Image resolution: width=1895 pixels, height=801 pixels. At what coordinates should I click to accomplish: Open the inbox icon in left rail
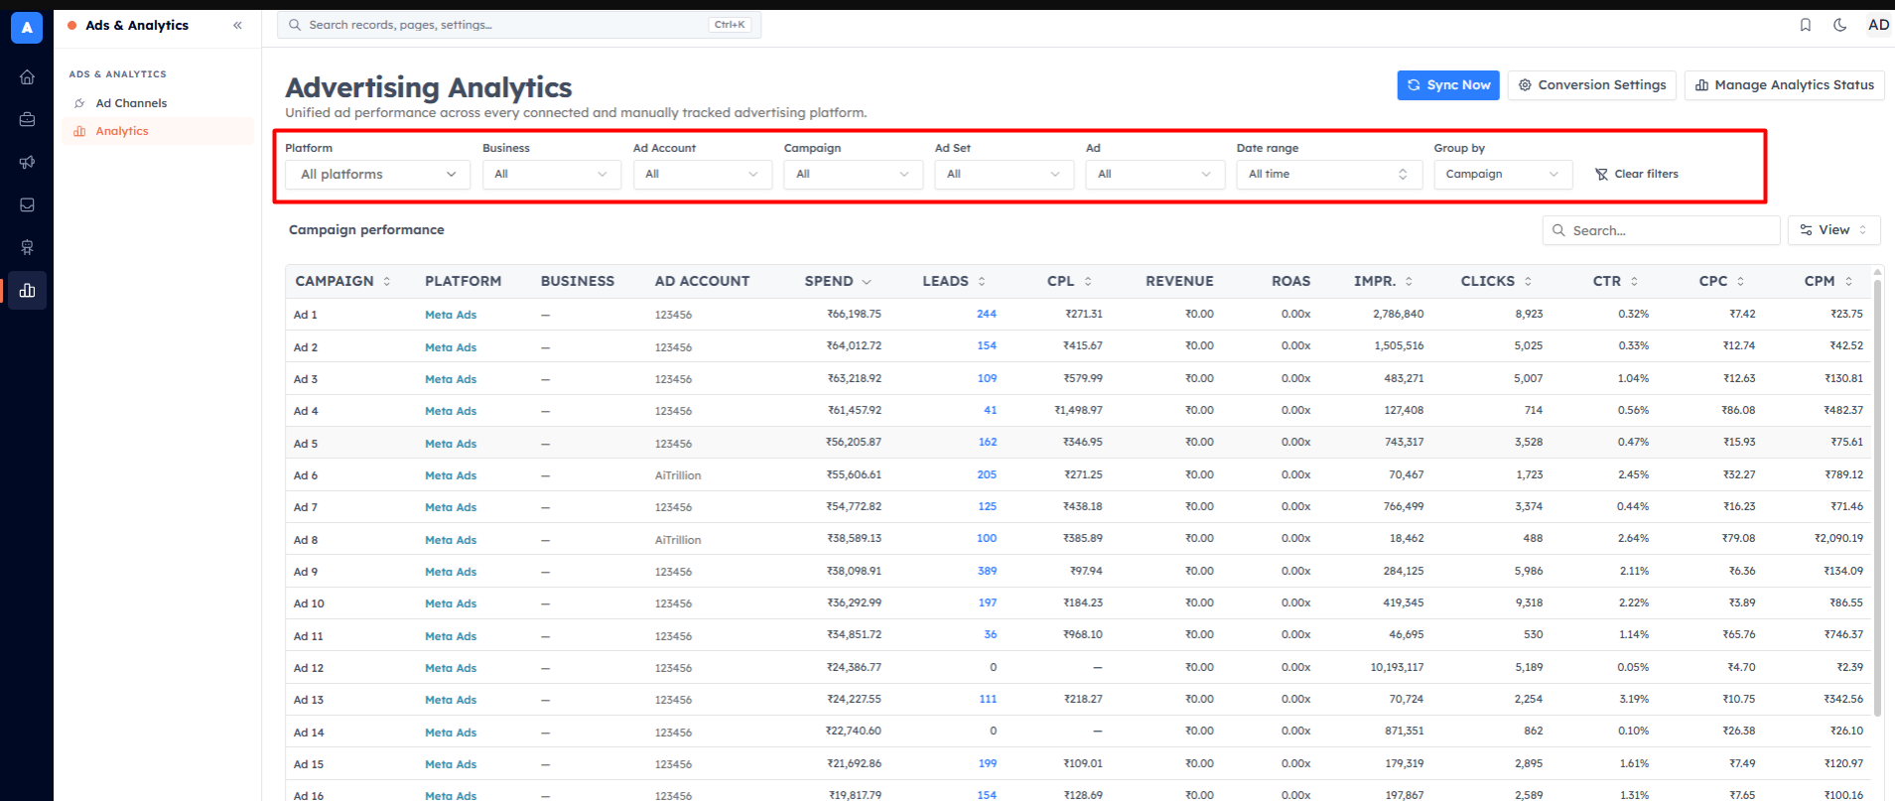pos(27,204)
